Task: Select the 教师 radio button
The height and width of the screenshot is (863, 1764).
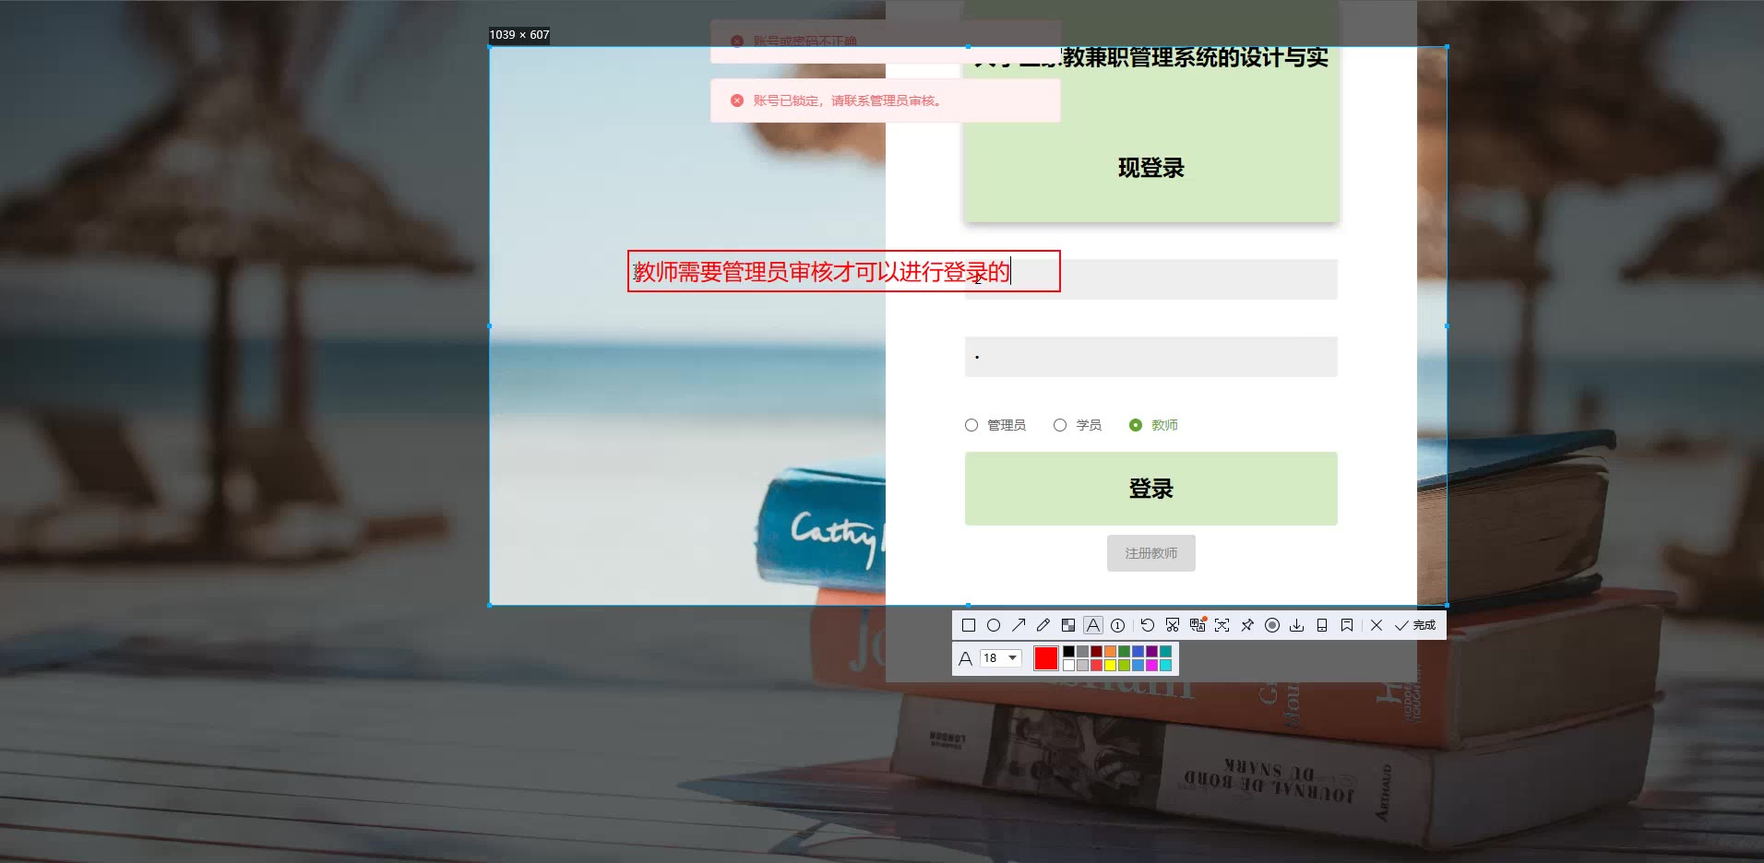Action: coord(1136,425)
